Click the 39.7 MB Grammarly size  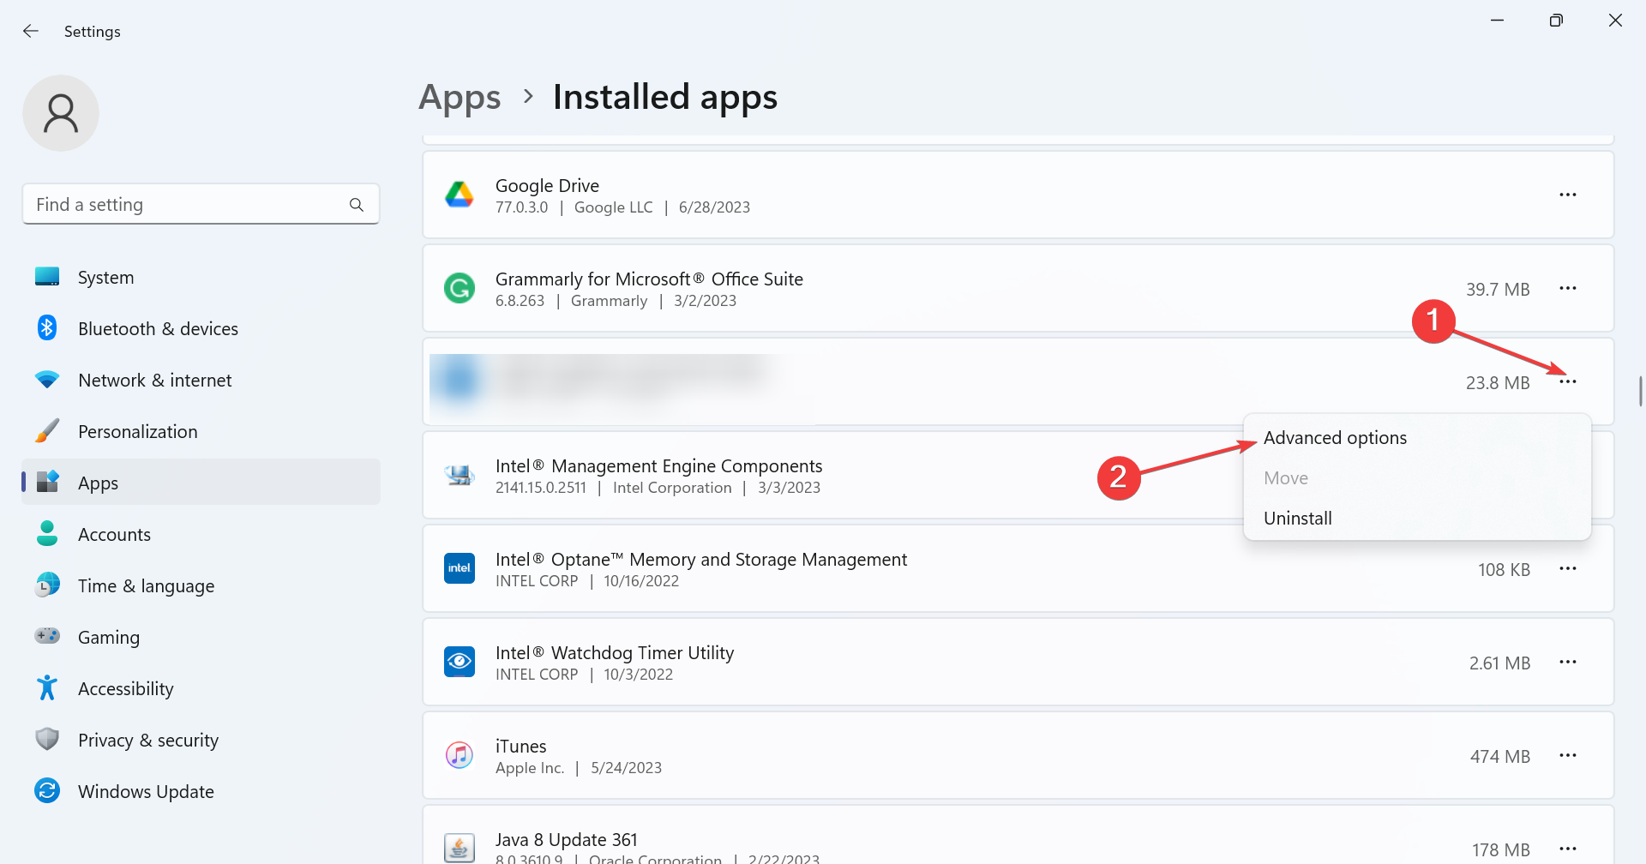[1498, 289]
